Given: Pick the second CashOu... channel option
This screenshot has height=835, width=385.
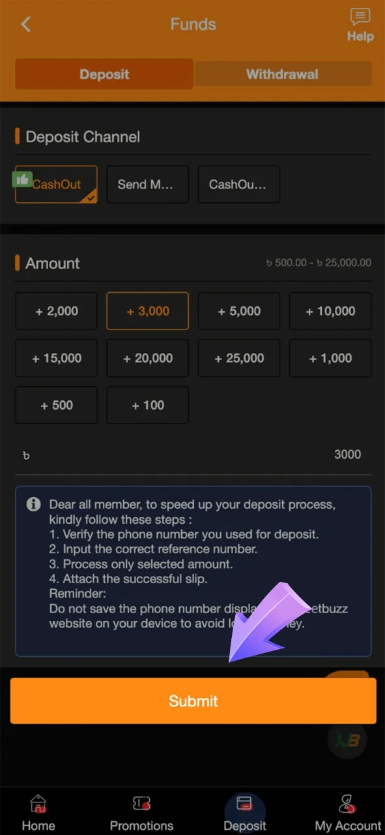Looking at the screenshot, I should (x=238, y=185).
